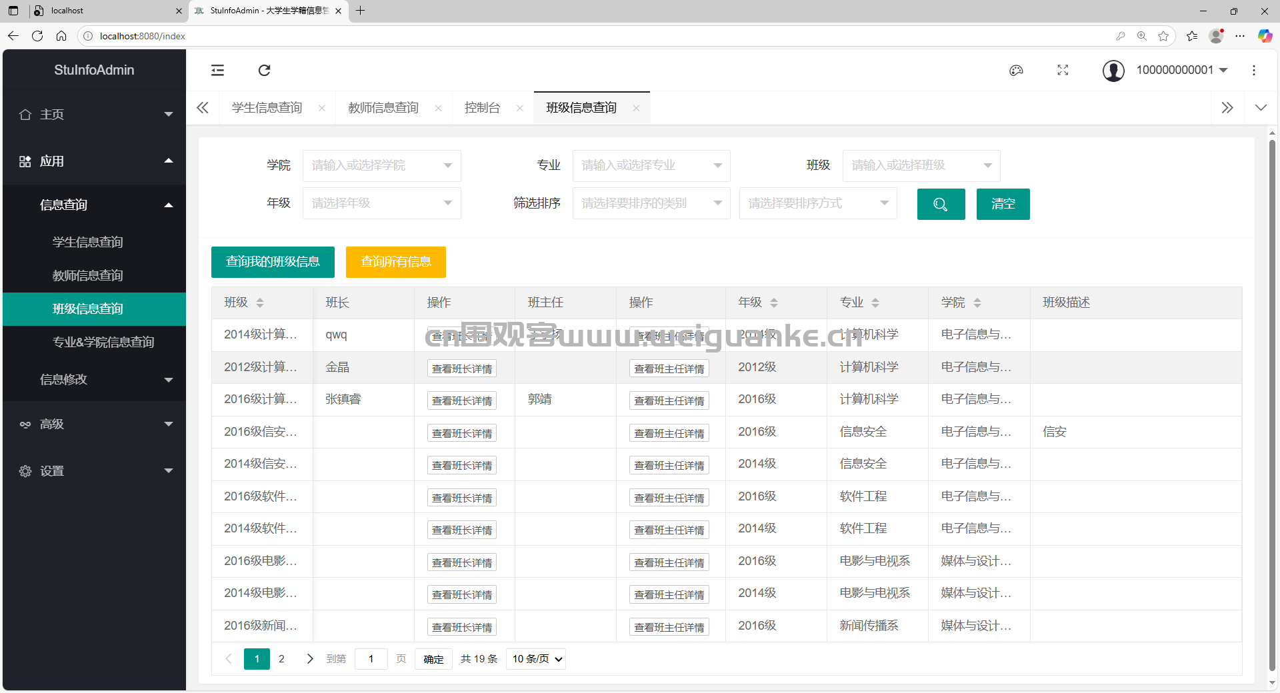Screen dimensions: 1280x693
Task: Sort table by 学院 column arrows
Action: click(977, 303)
